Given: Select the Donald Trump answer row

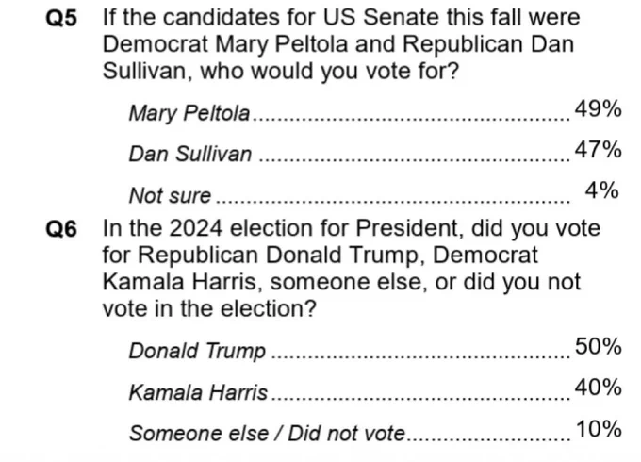Looking at the screenshot, I should click(x=375, y=349).
